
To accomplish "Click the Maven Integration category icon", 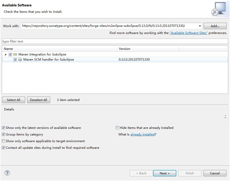I will pyautogui.click(x=15, y=54).
